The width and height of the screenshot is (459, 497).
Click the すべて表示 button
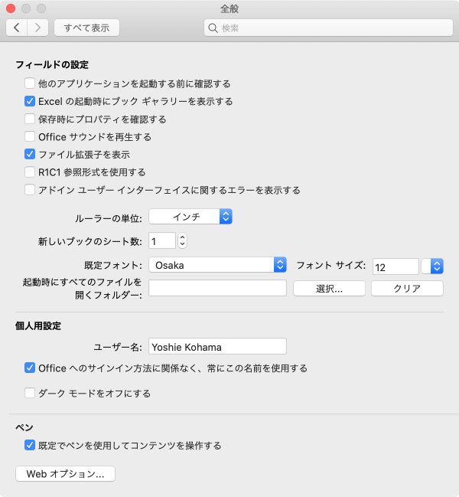(86, 28)
